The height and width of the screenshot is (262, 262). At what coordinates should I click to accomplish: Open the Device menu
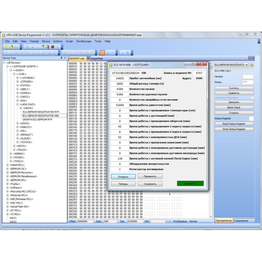coord(46,41)
